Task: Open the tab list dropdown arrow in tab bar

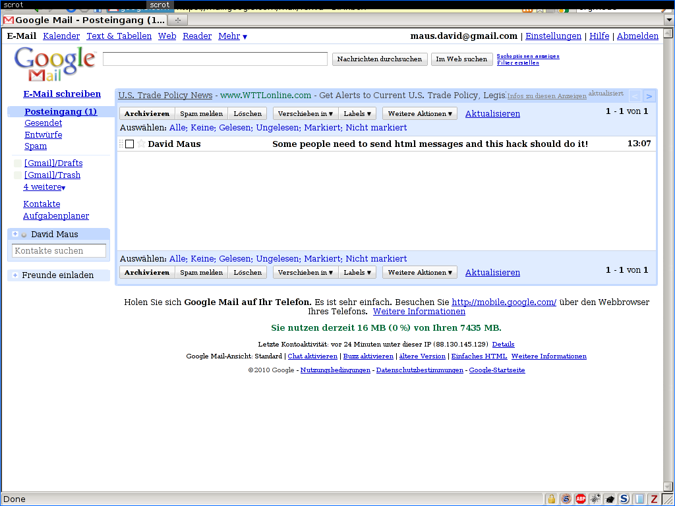Action: point(669,20)
